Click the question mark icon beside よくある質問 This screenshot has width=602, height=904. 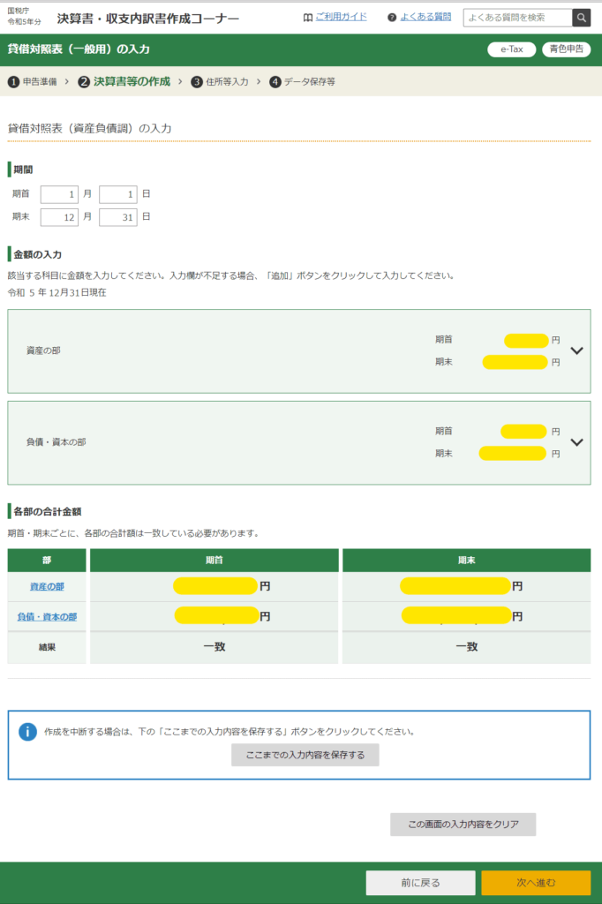[392, 17]
